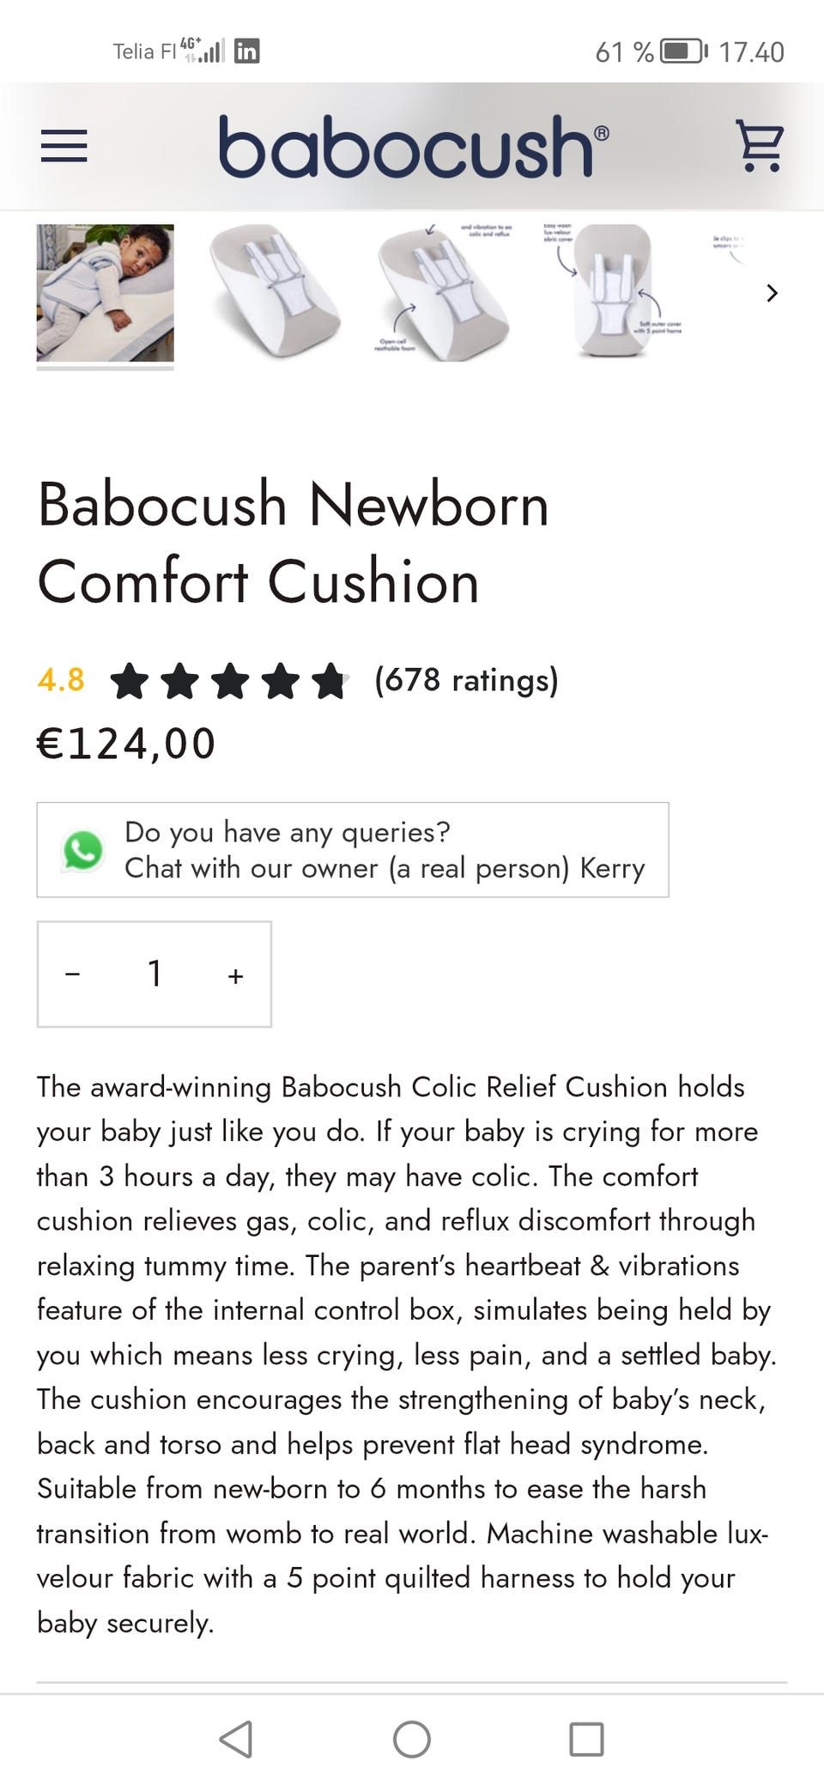
Task: Open Android recent apps button
Action: pos(586,1740)
